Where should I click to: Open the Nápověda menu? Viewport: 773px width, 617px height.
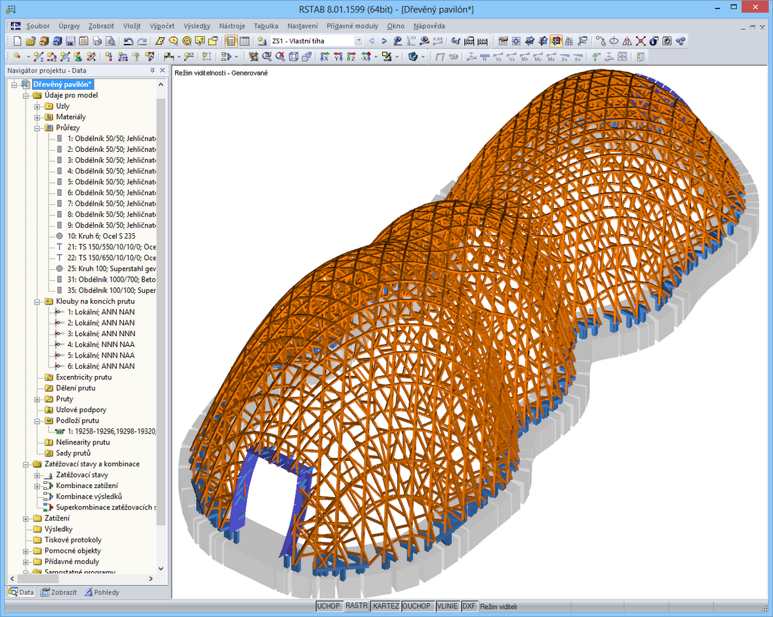(429, 26)
